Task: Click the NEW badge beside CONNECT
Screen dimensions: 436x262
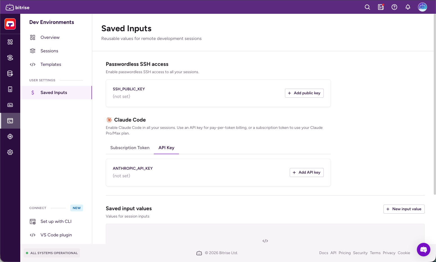Action: click(77, 208)
